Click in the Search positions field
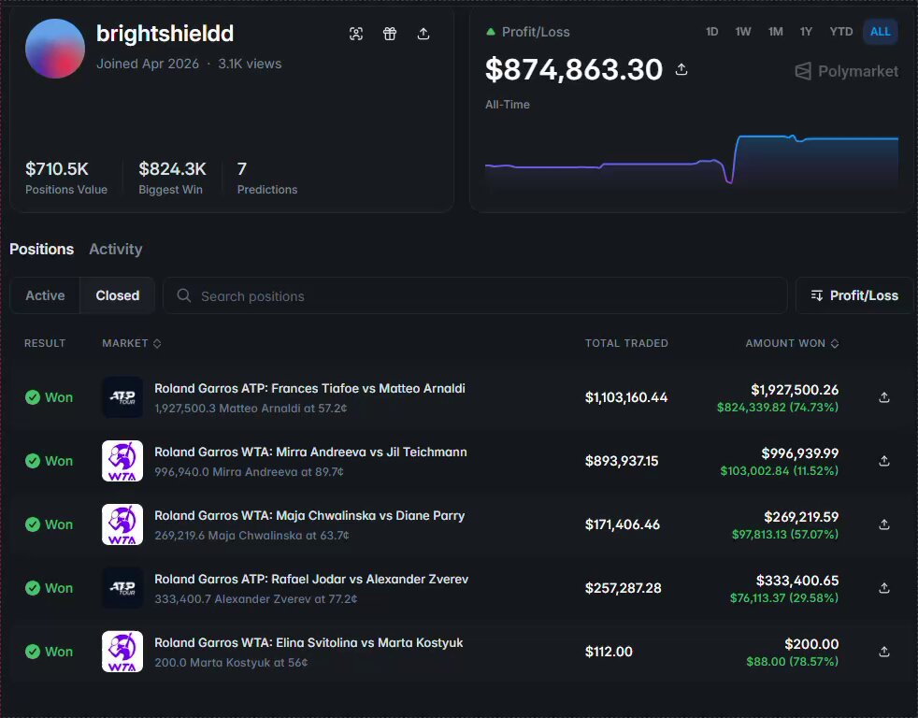Viewport: 918px width, 718px height. [475, 295]
